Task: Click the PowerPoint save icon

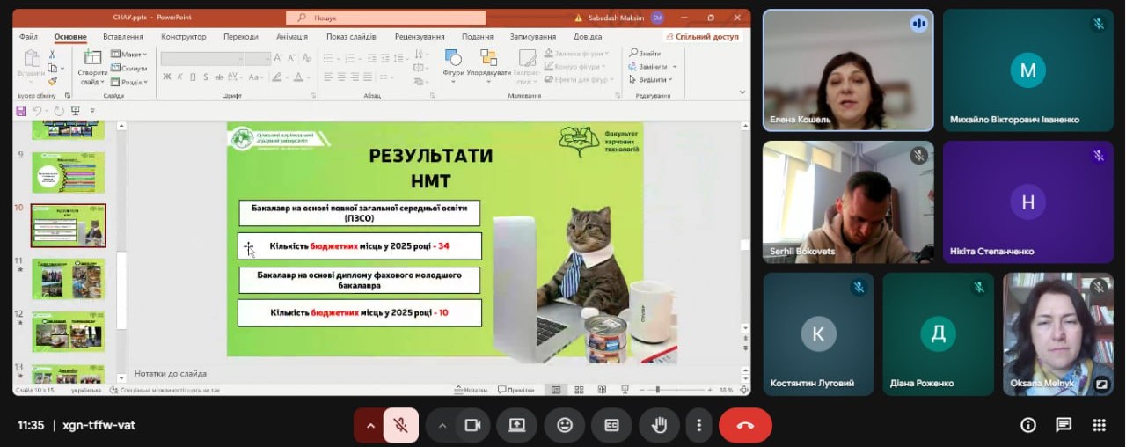Action: click(x=21, y=111)
